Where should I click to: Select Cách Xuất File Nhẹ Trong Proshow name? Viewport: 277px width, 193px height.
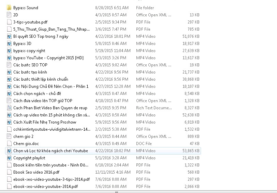[x=45, y=122]
